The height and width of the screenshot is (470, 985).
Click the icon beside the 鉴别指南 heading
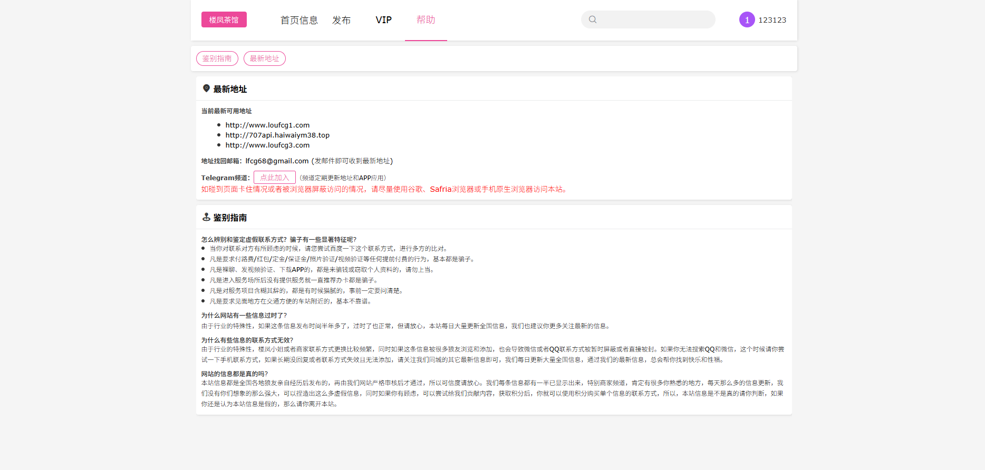(x=206, y=217)
